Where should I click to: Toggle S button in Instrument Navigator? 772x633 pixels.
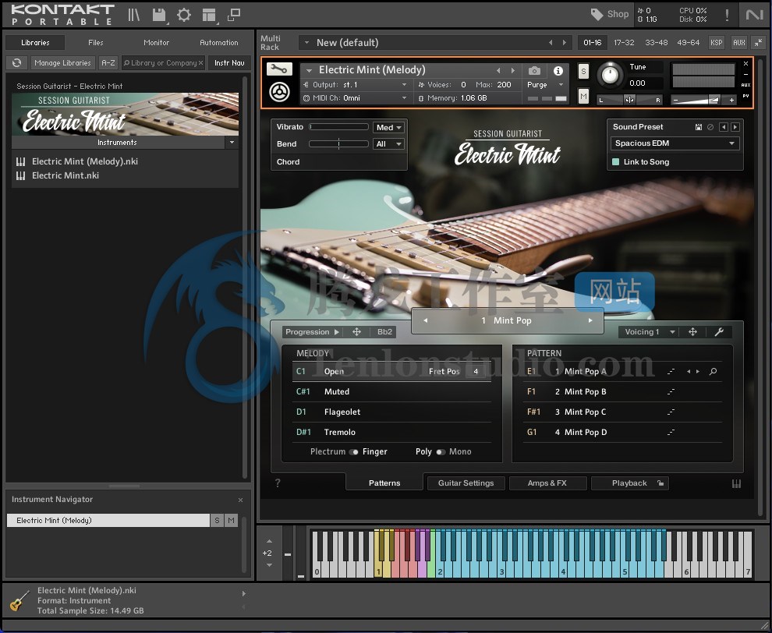coord(217,520)
